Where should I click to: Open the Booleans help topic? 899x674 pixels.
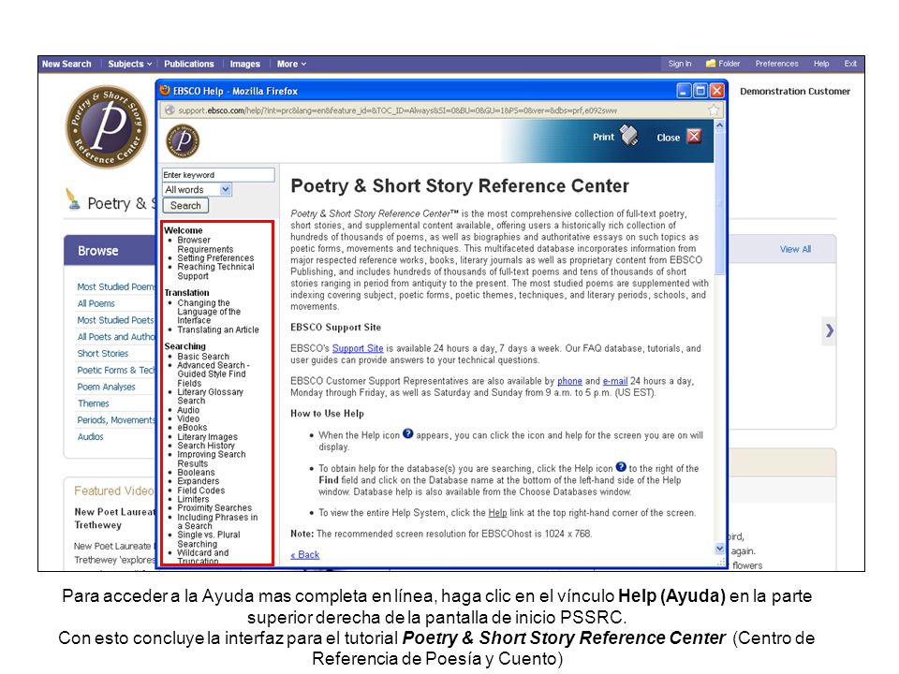tap(196, 472)
